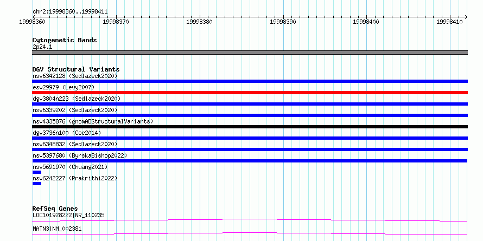Click the red bar for esv29979
The image size is (483, 241).
click(x=250, y=93)
